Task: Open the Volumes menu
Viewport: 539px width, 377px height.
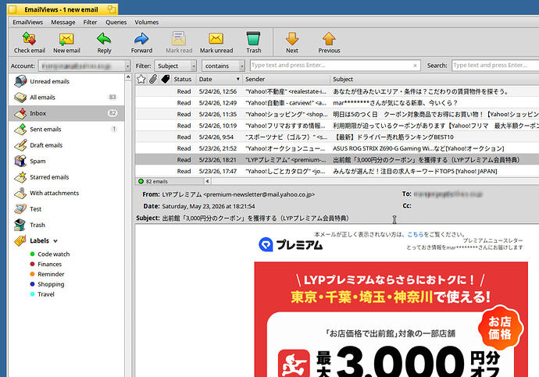Action: pos(146,22)
